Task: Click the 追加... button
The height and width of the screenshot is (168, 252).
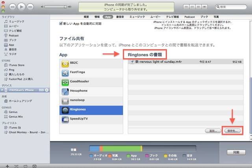Action: [x=213, y=131]
